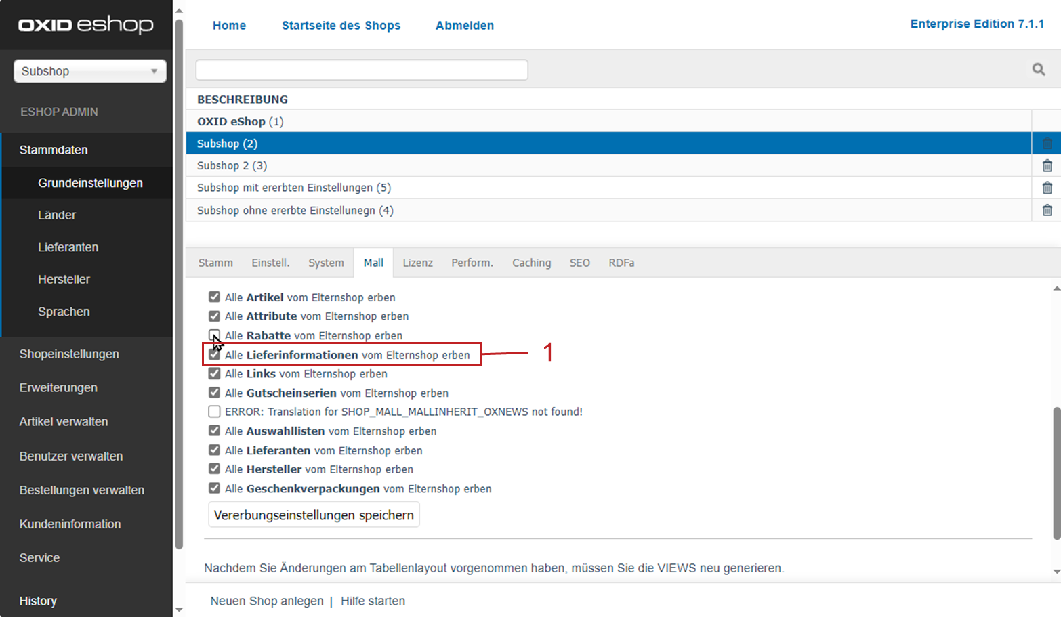The image size is (1061, 617).
Task: Click Vererbungseinstellungen speichern button
Action: pos(314,515)
